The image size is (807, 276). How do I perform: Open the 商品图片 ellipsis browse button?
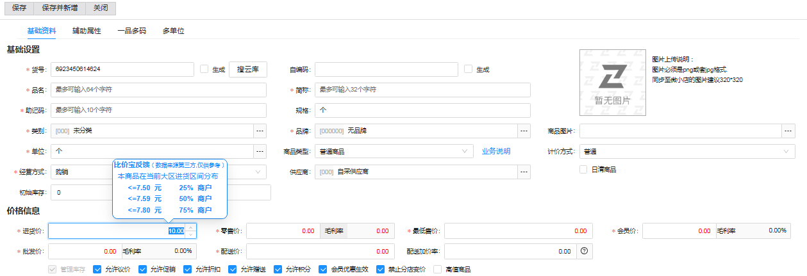tap(788, 131)
